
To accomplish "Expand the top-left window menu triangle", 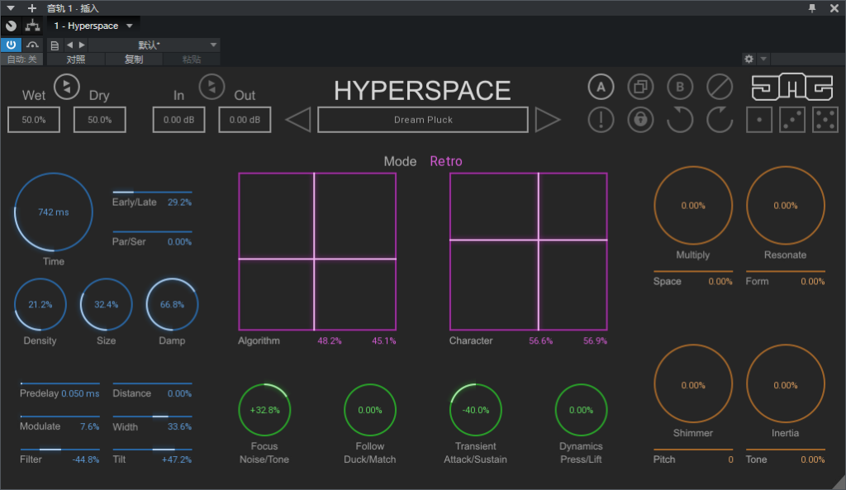I will click(10, 8).
